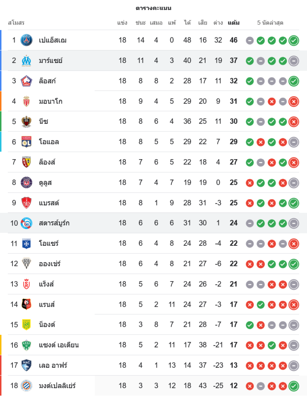The height and width of the screenshot is (401, 307).
Task: Click the Rennes club crest icon
Action: click(26, 304)
